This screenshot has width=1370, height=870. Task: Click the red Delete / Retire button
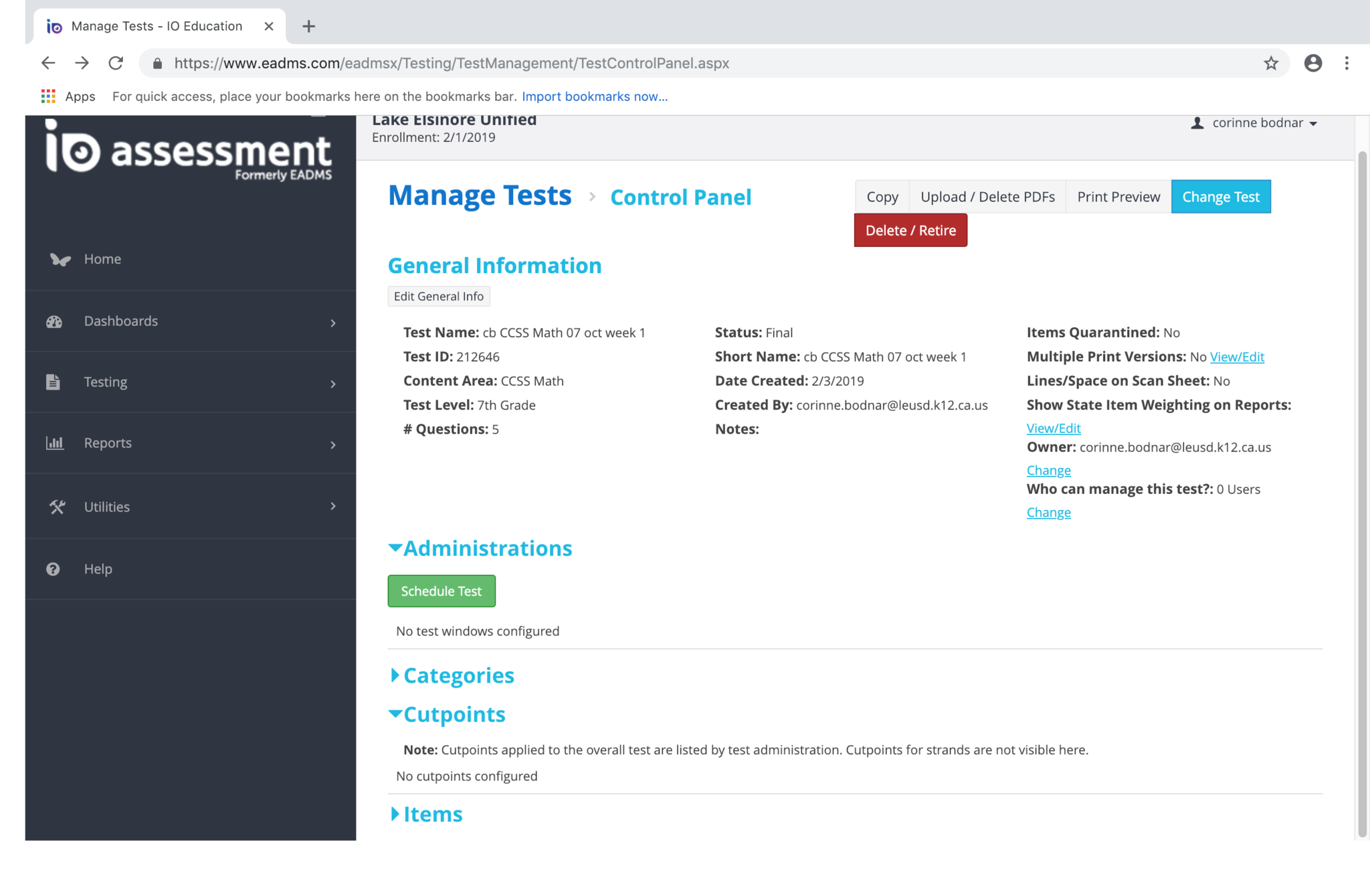pyautogui.click(x=910, y=230)
